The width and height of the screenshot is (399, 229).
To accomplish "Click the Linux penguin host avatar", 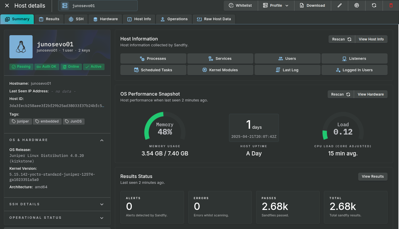I will (x=21, y=47).
